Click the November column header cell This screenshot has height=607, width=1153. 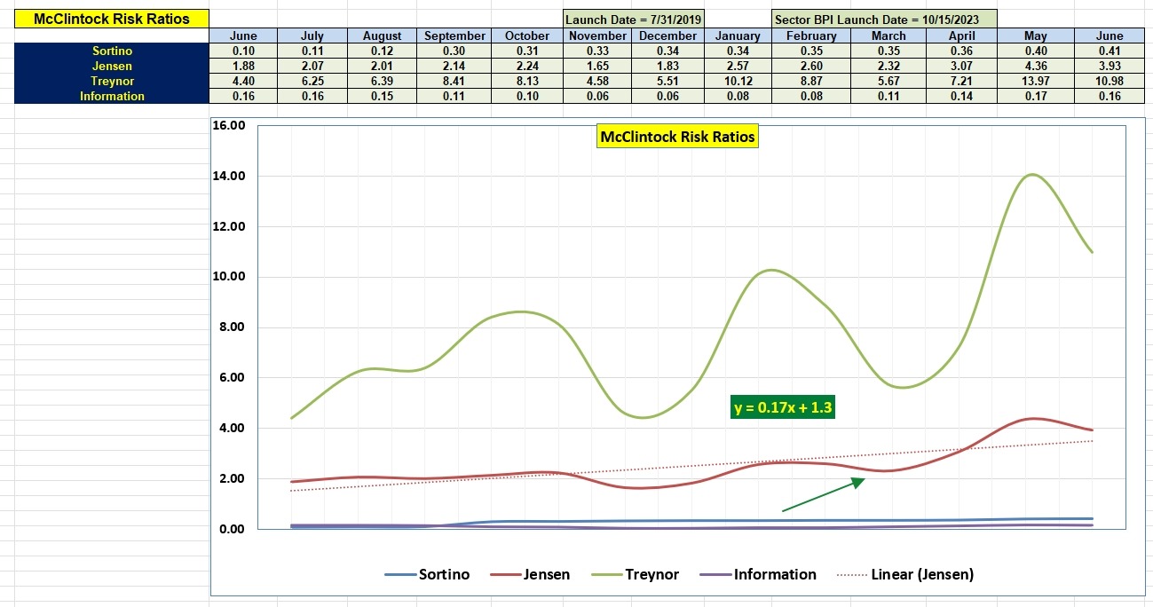click(596, 36)
